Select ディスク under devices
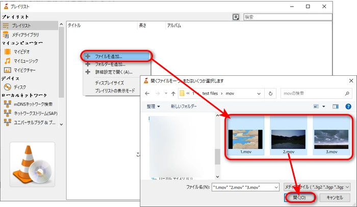Screen dimensions: 357x207 point(20,87)
